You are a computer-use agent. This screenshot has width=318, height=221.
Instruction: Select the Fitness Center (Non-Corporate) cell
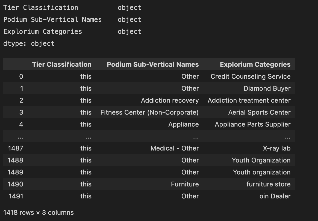coord(149,112)
